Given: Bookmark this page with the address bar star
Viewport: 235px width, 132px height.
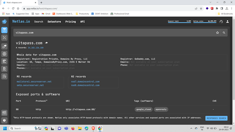Looking at the screenshot, I should tap(201, 9).
